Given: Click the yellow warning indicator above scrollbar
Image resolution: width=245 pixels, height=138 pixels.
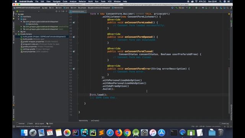Looking at the screenshot, I should [x=229, y=14].
